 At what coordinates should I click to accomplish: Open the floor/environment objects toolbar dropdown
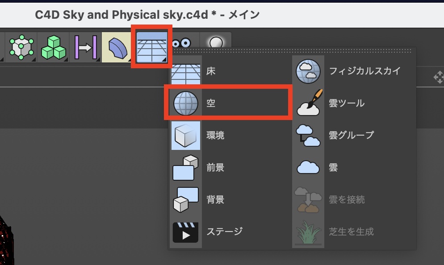[151, 47]
